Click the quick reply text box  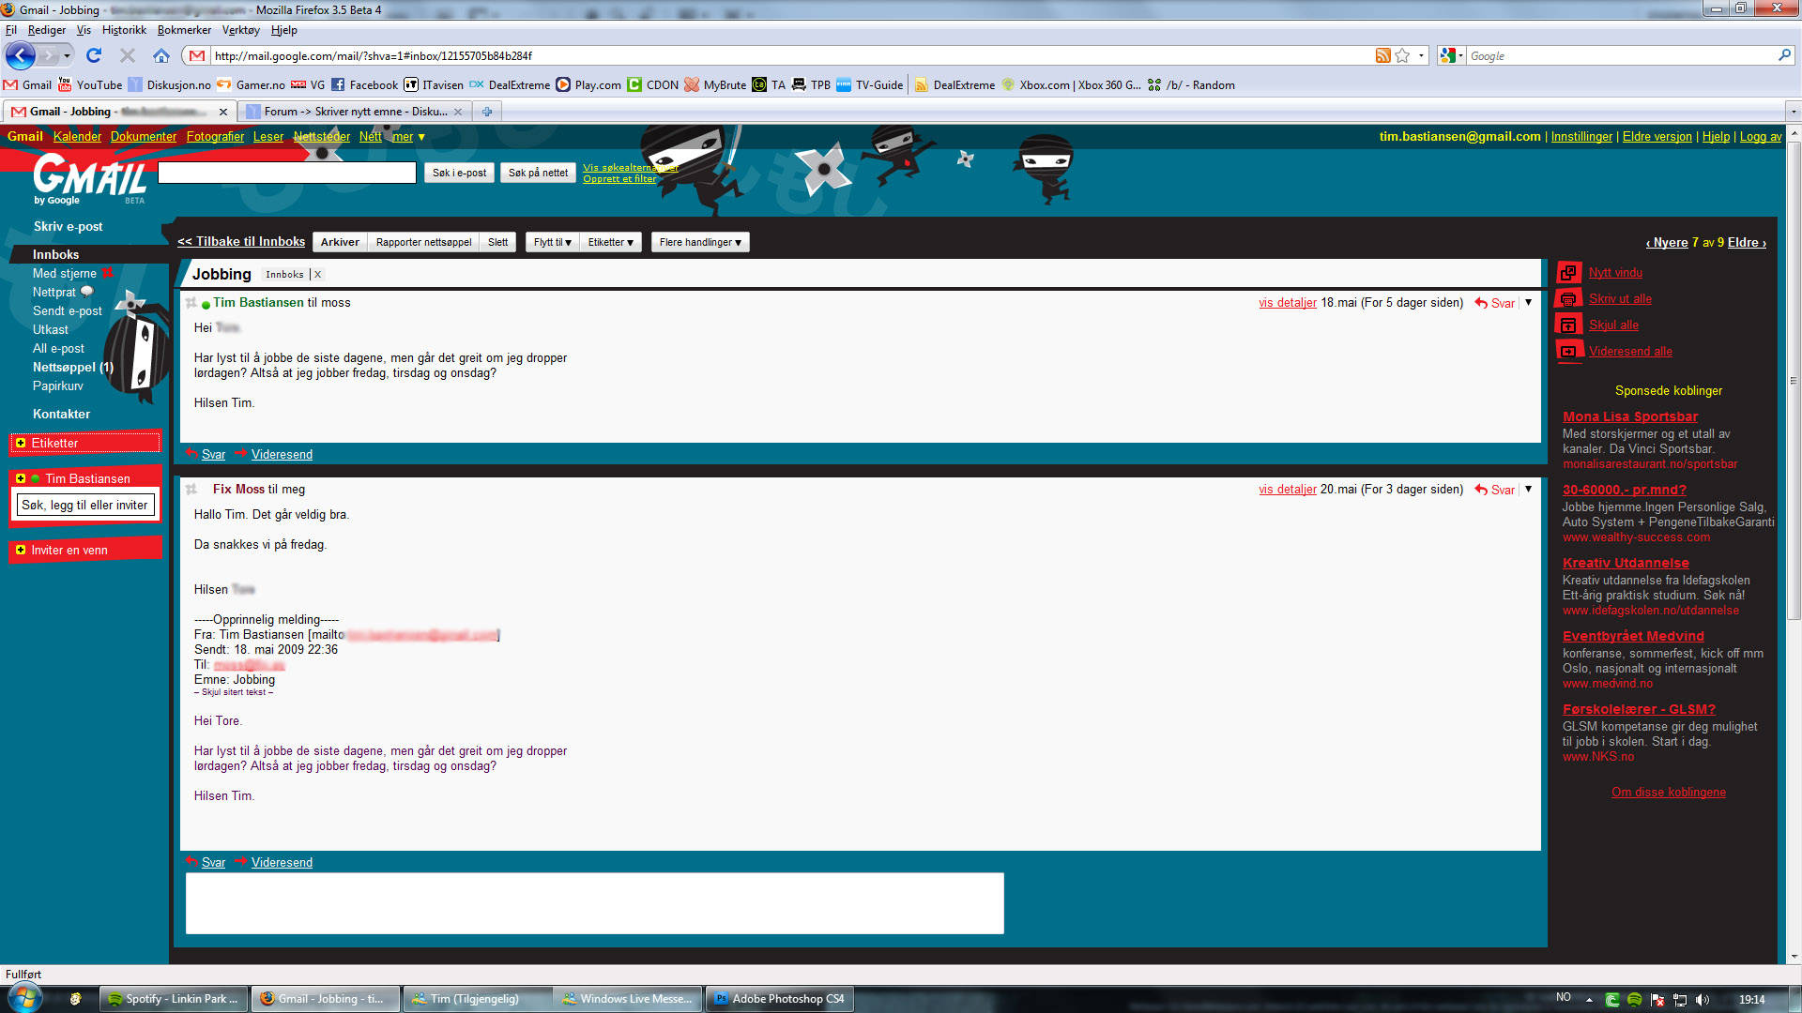(594, 903)
